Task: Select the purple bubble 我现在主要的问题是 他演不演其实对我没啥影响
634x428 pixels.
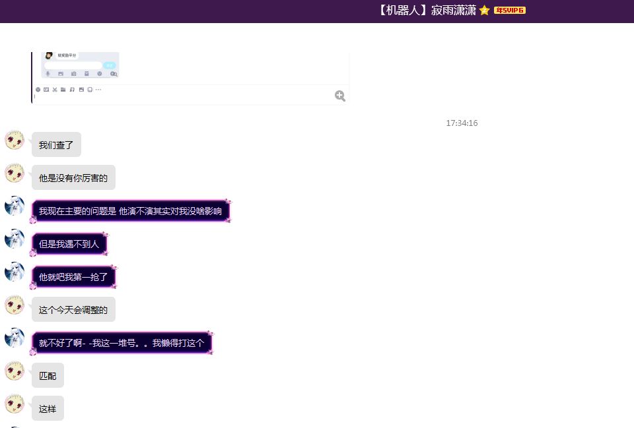Action: (x=131, y=211)
